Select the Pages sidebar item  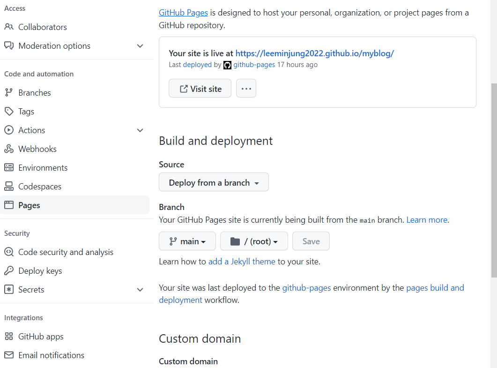pos(74,205)
